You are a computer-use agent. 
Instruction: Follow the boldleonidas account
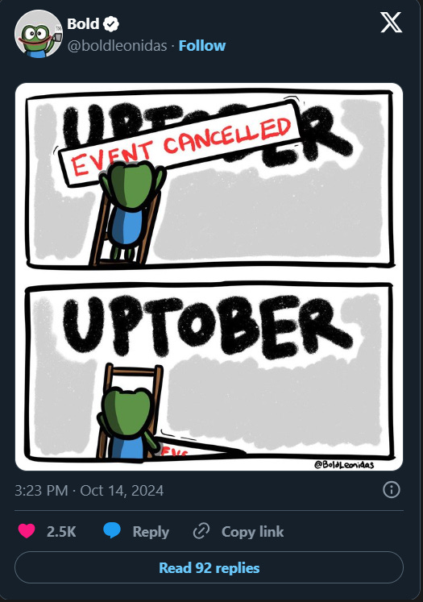(x=202, y=46)
